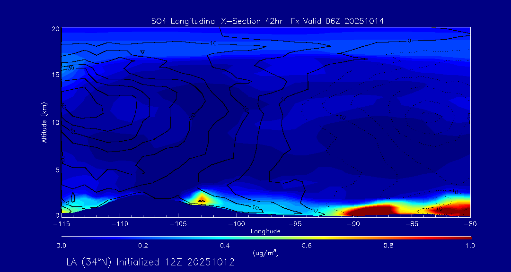Screen dimensions: 511x272
Task: Click the altitude axis tick label "5"
Action: pos(57,170)
